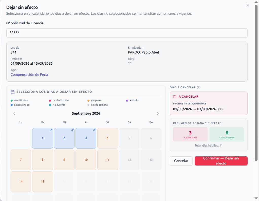This screenshot has height=201, width=259.
Task: Click the vertical scrollbar thumb
Action: [x=256, y=83]
